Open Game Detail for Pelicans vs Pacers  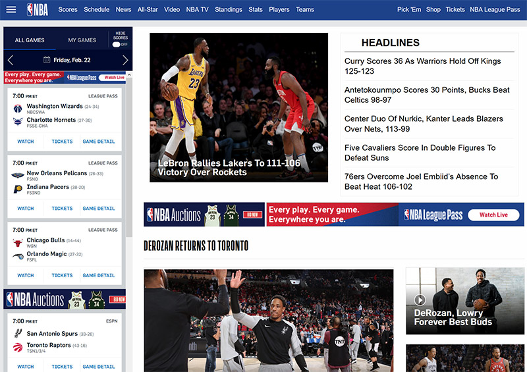(x=98, y=208)
